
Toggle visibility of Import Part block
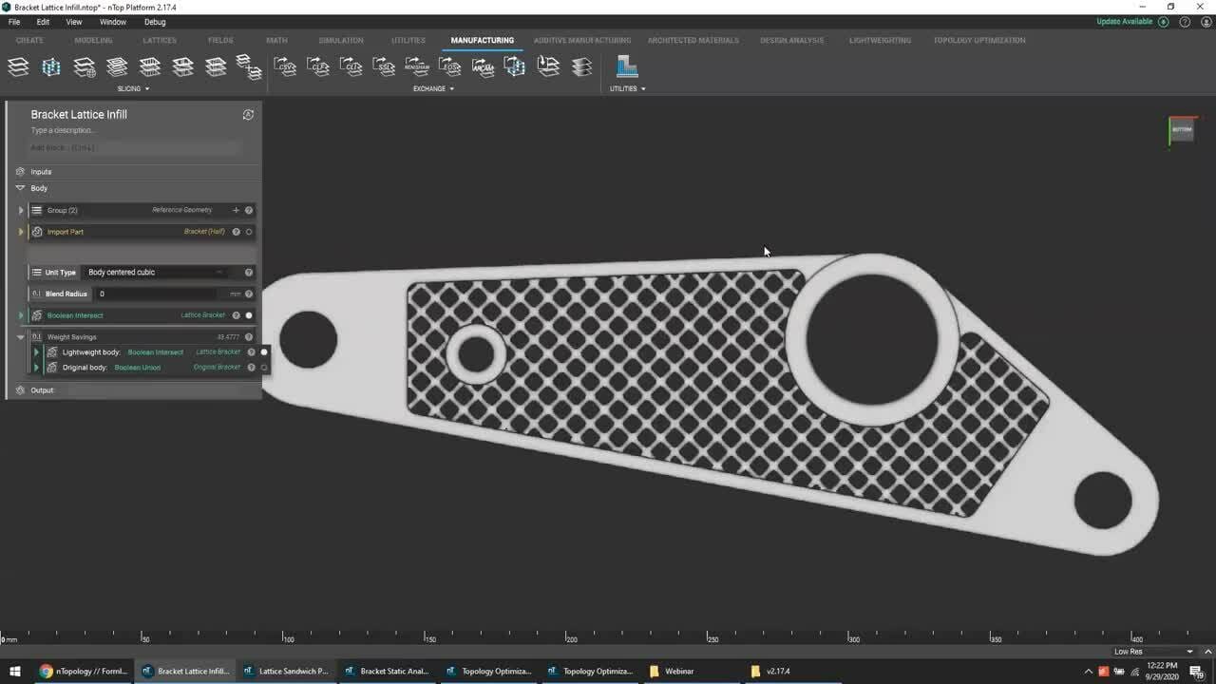[x=249, y=232]
